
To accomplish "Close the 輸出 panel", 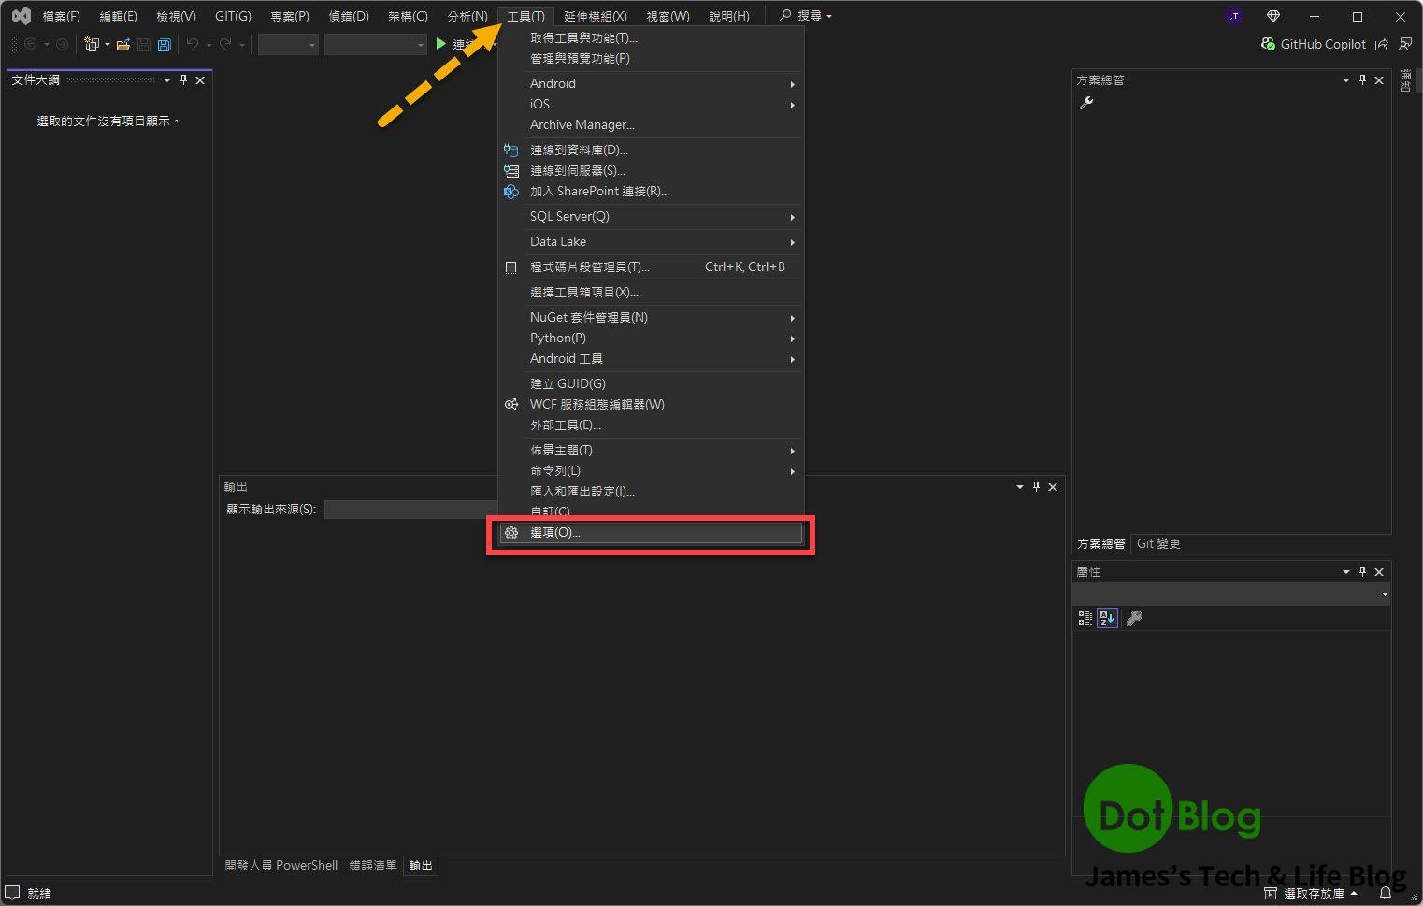I will (1053, 487).
